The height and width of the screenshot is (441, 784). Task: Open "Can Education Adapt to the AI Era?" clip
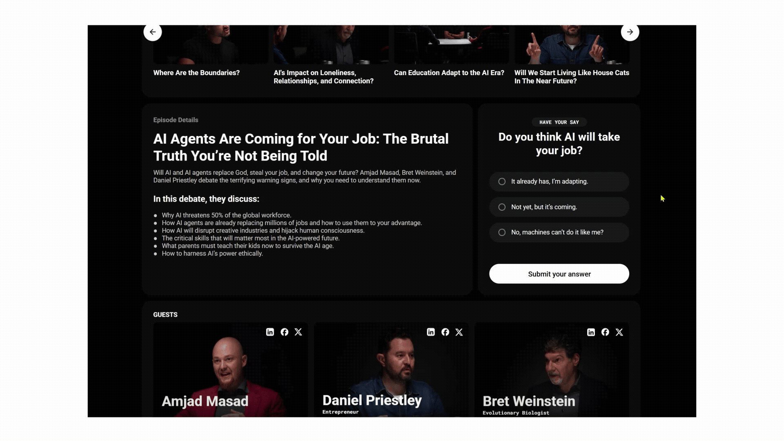(x=449, y=73)
